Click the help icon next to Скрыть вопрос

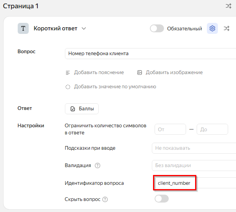105,199
